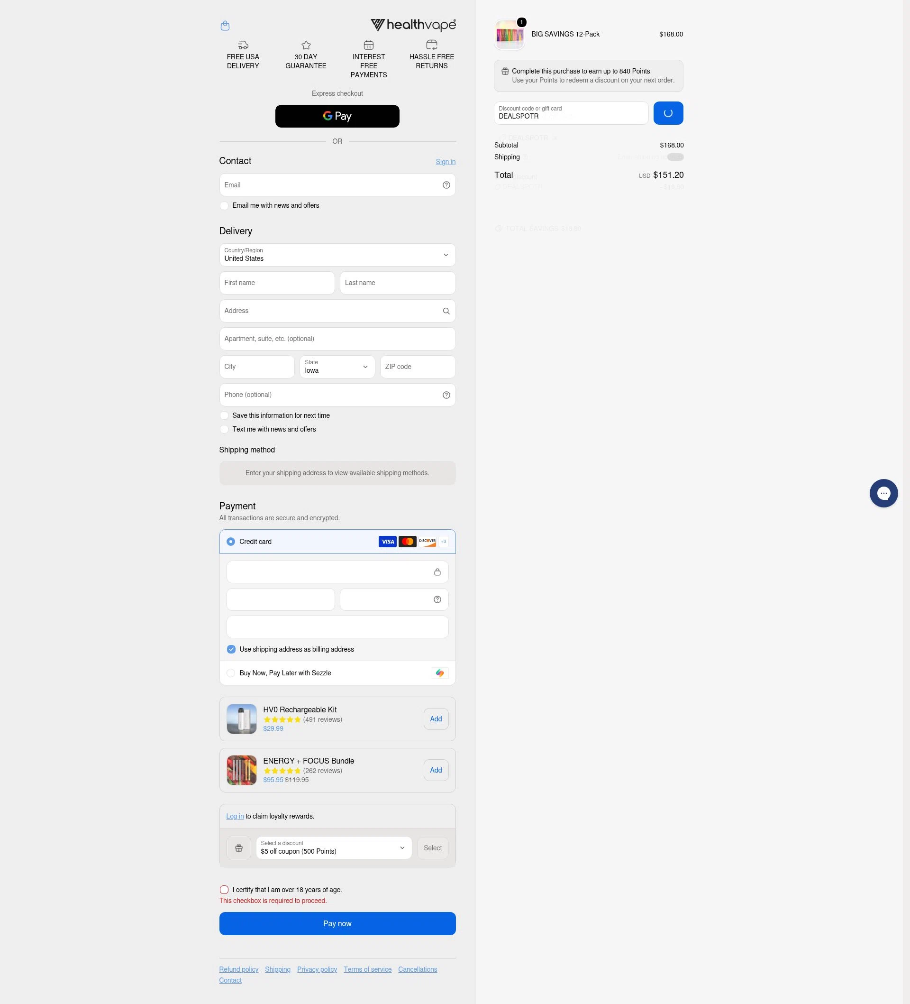The image size is (910, 1004).
Task: Click the address search magnifier icon
Action: pos(446,311)
